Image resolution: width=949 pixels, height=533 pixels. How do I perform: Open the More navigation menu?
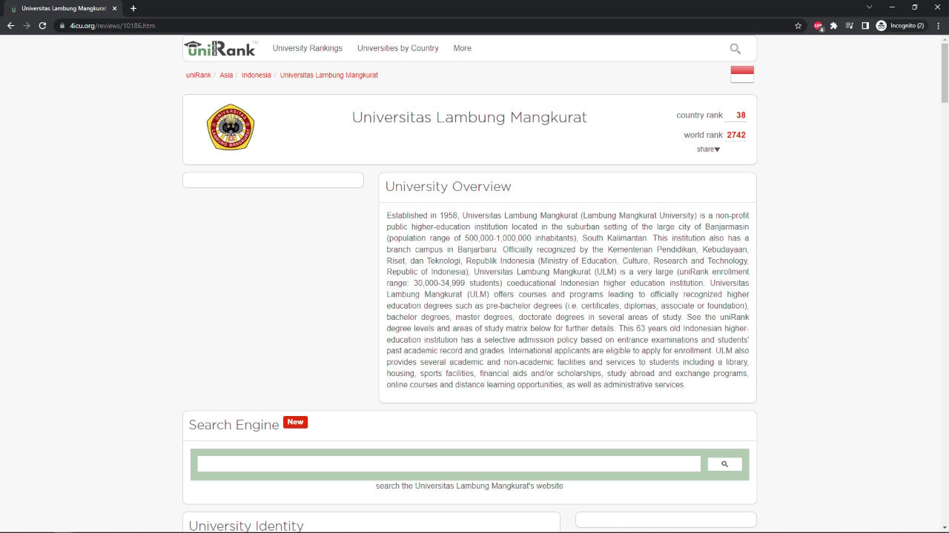pos(462,48)
